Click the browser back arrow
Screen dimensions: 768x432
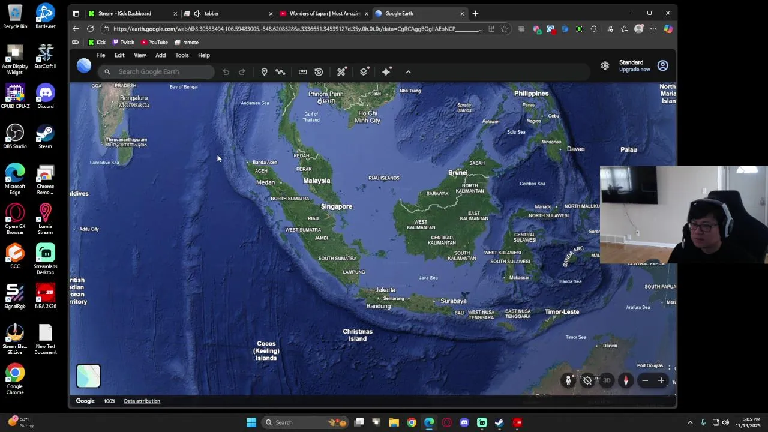[76, 29]
